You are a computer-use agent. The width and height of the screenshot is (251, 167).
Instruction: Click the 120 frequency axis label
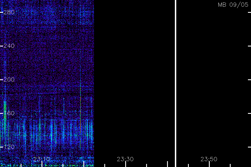[9, 147]
